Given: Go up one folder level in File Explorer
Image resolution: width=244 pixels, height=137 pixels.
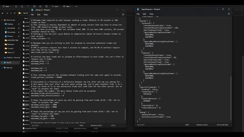Looking at the screenshot, I should click(14, 13).
